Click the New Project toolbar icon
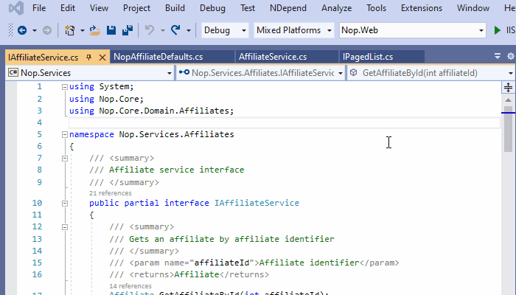This screenshot has height=295, width=516. [x=69, y=31]
